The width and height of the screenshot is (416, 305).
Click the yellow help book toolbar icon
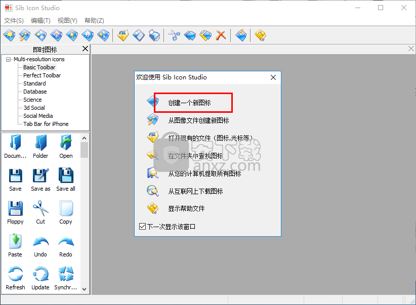tap(261, 35)
